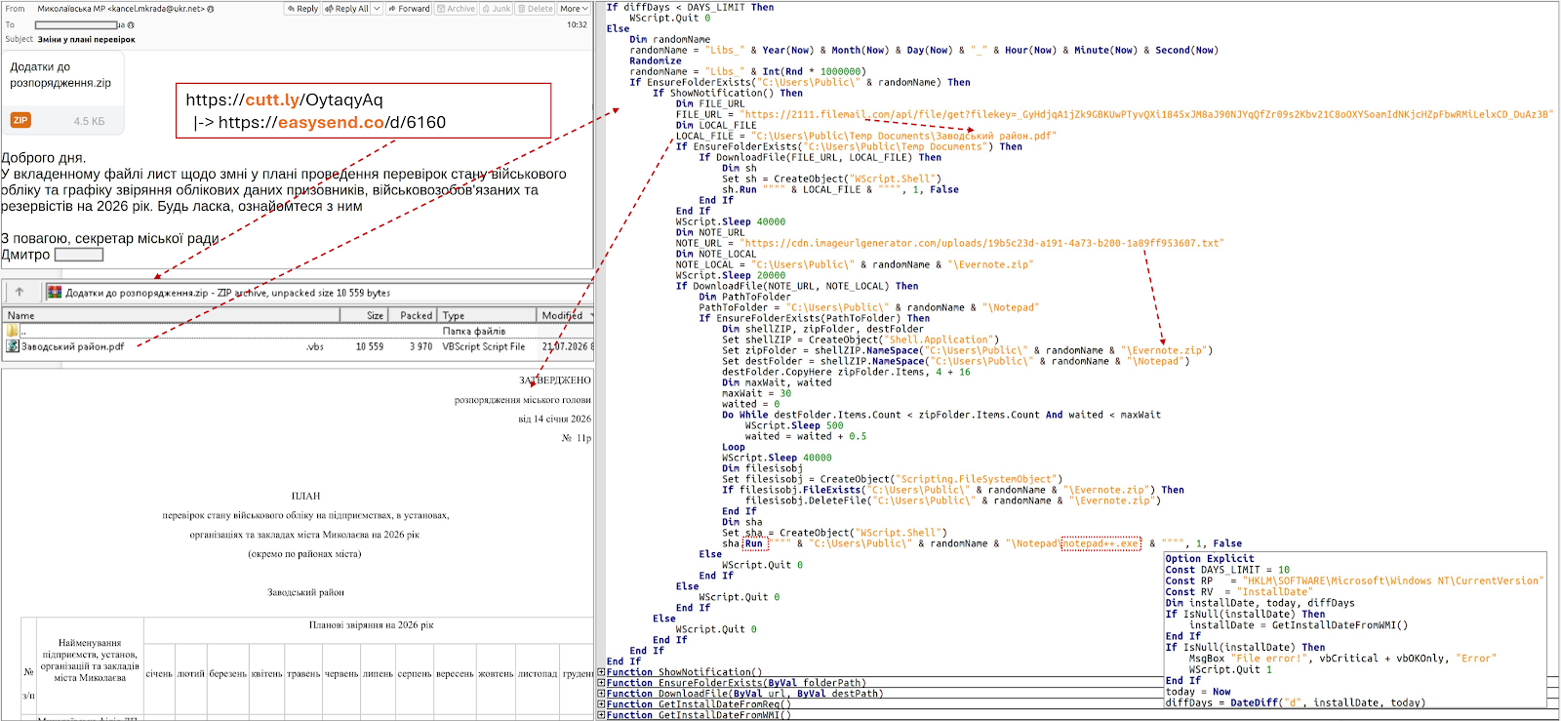
Task: Click the parent folder icon in the archive list
Action: tap(13, 331)
